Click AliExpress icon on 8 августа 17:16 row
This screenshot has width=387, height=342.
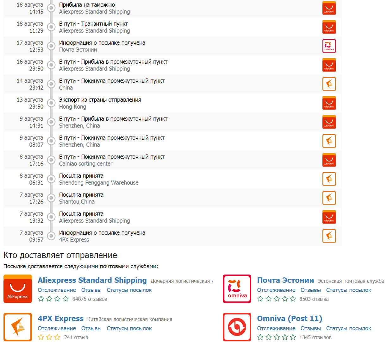coord(329,160)
